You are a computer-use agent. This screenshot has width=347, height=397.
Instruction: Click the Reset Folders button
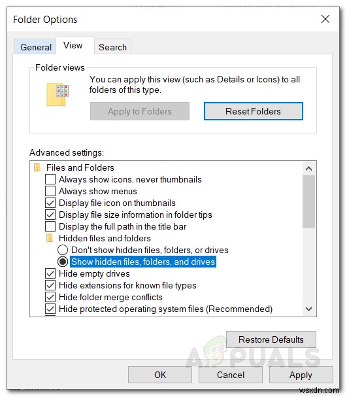coord(253,111)
